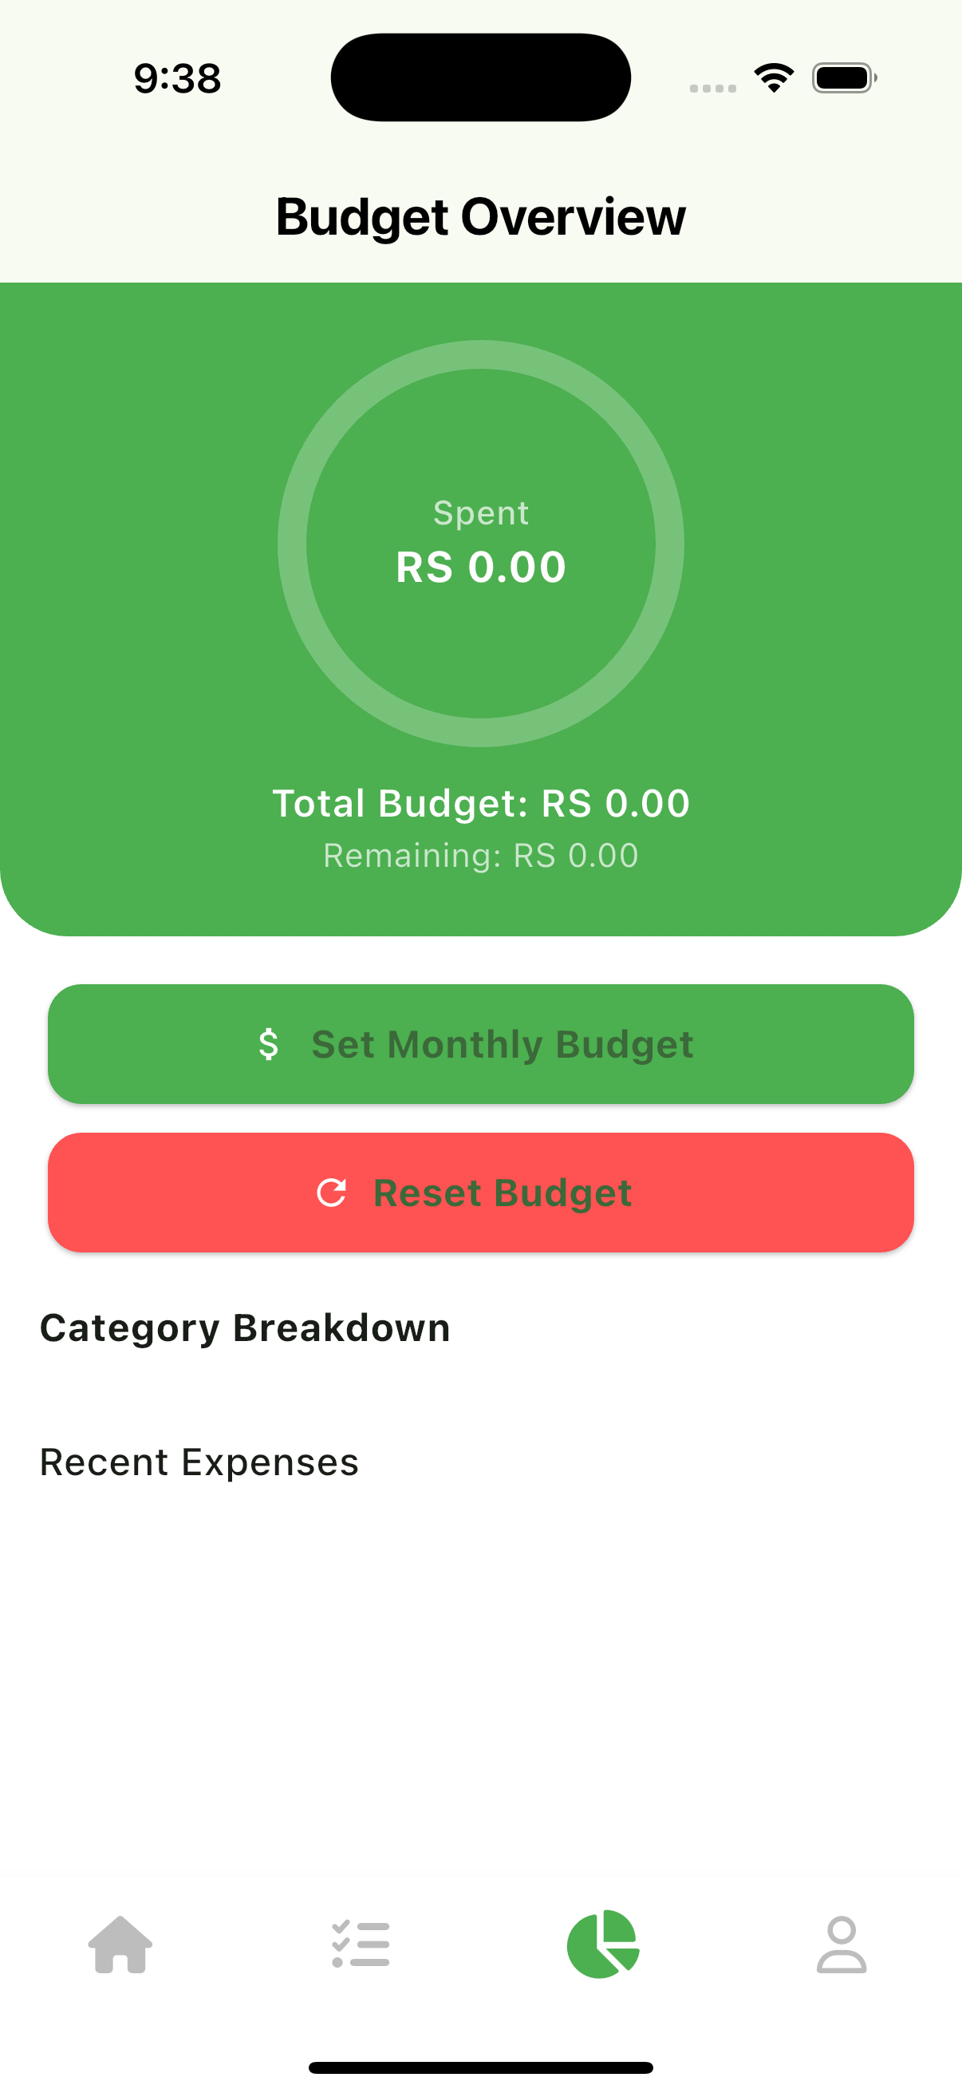Click the dollar sign icon
Screen dimensions: 962x2093
tap(269, 1044)
